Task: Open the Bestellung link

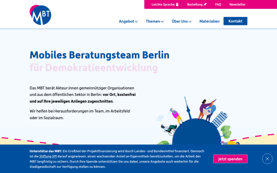Action: click(x=197, y=5)
